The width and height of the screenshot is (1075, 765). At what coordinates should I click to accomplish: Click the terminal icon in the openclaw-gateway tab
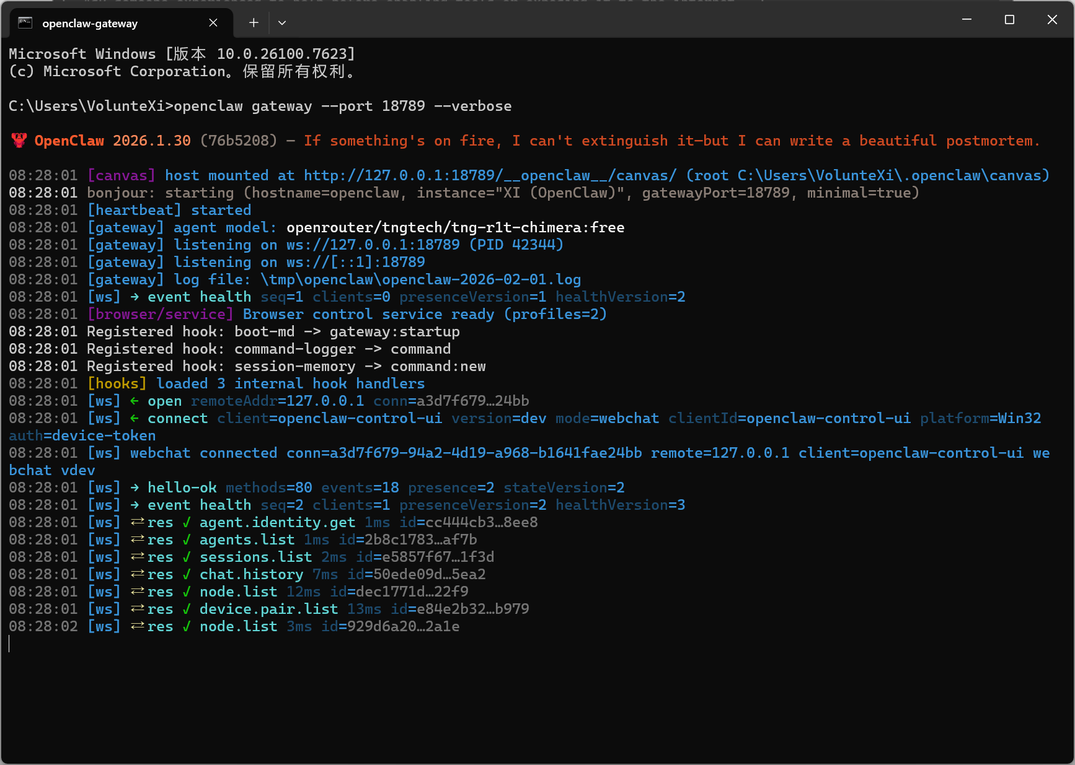(x=25, y=23)
